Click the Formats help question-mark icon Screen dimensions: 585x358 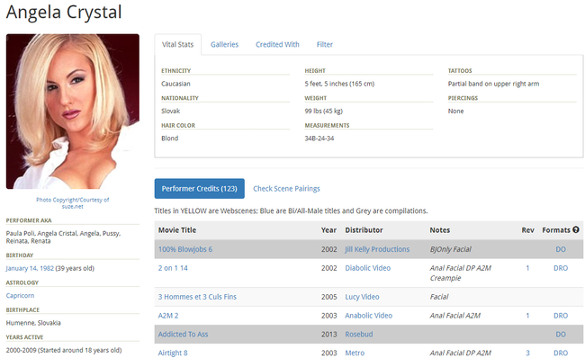(576, 229)
